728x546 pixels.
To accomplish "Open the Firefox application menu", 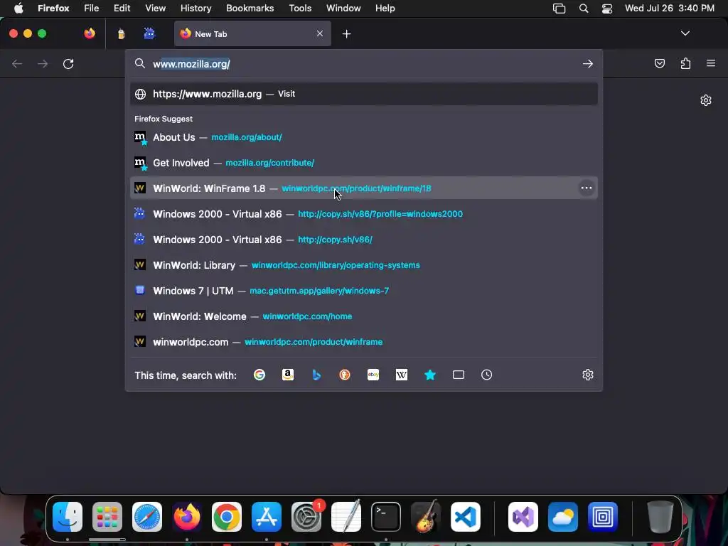I will click(x=53, y=9).
